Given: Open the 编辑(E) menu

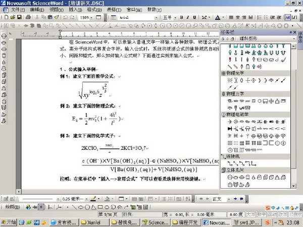Looking at the screenshot, I should pyautogui.click(x=37, y=10).
